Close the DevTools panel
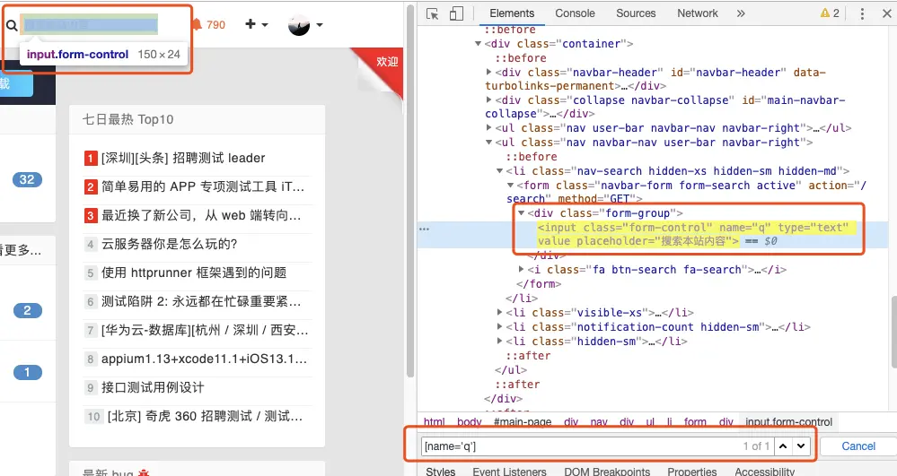Screen dimensions: 897x476 coord(887,13)
